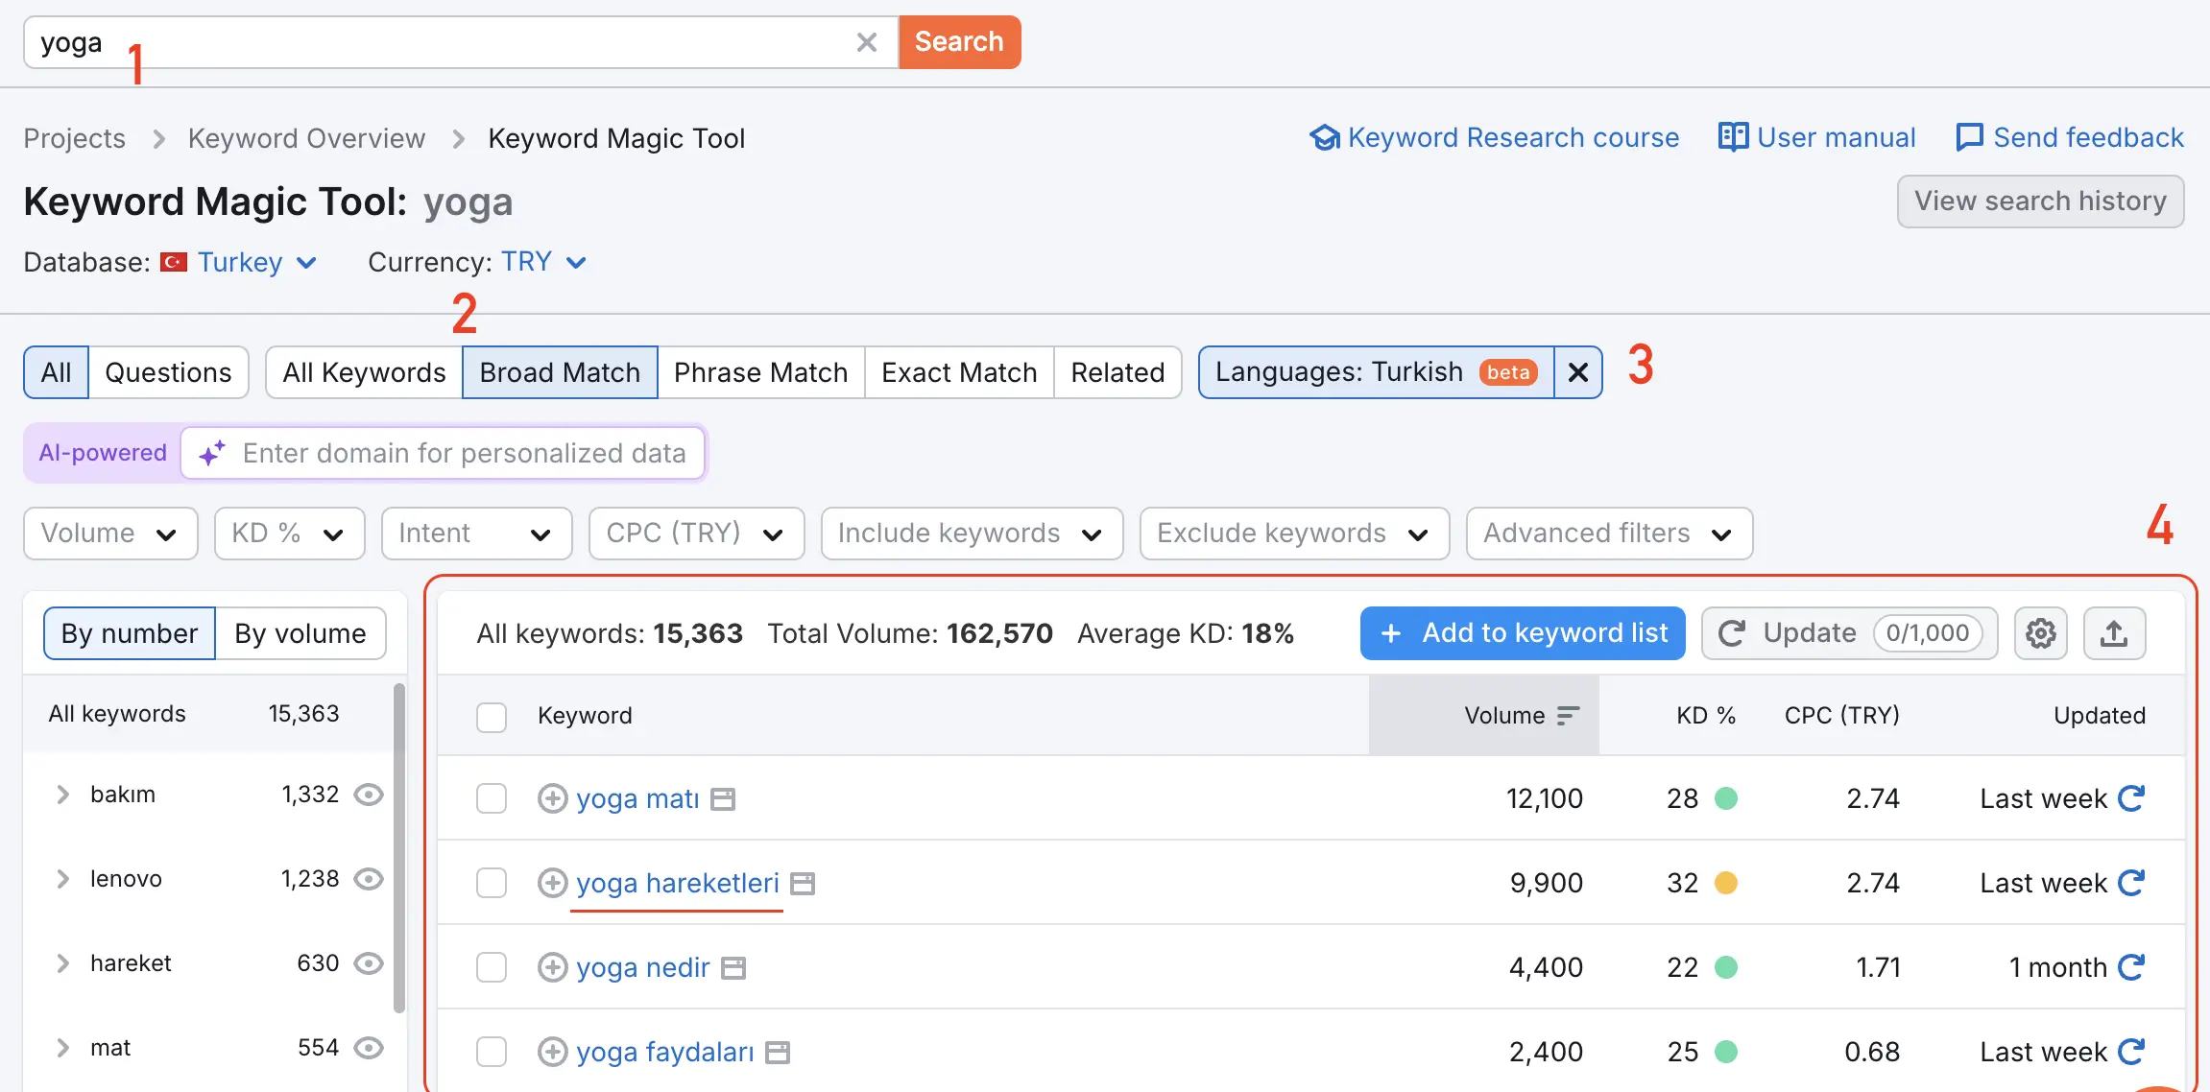Viewport: 2210px width, 1092px height.
Task: Refresh yoga nedir row data
Action: 2131,967
